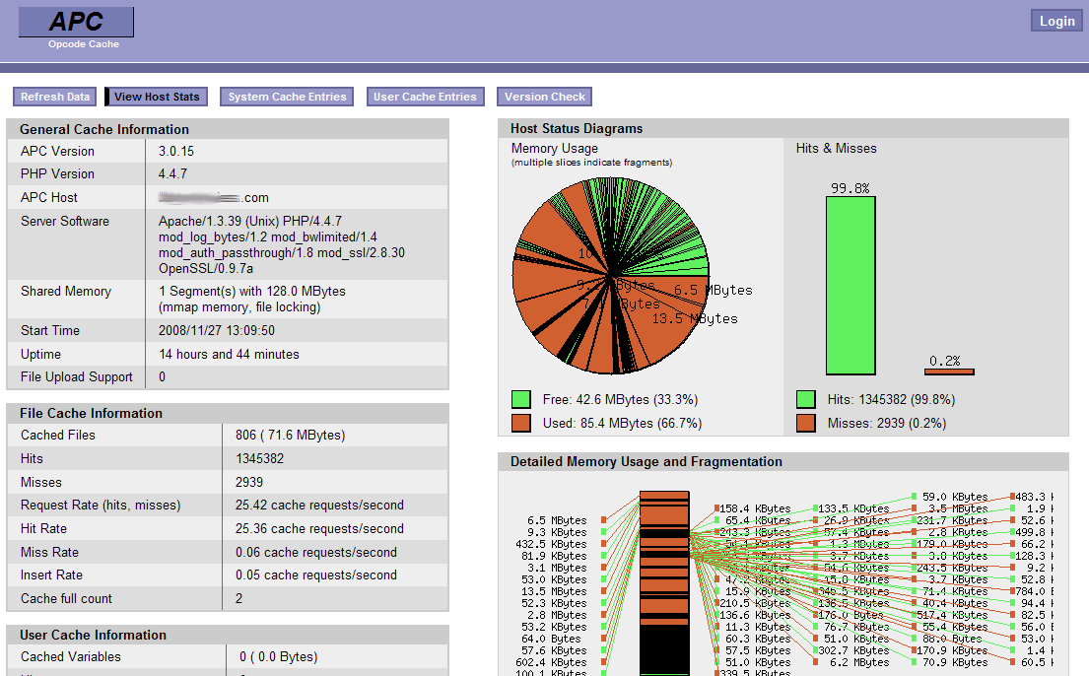Screen dimensions: 1089x676
Task: Click '1 Segment(s) with 128.0 MBytes' text
Action: [252, 291]
